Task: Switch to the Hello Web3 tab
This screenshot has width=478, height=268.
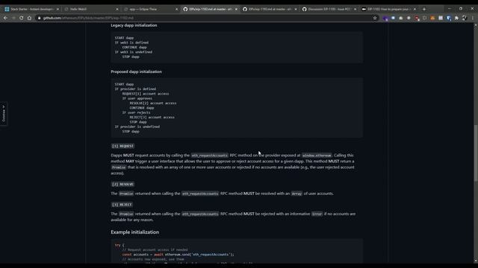Action: pyautogui.click(x=90, y=9)
